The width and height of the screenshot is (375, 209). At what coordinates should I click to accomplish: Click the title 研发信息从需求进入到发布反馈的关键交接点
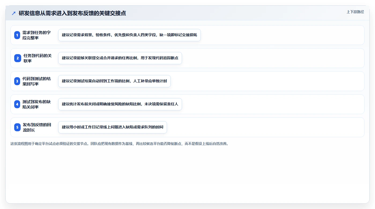pos(72,13)
